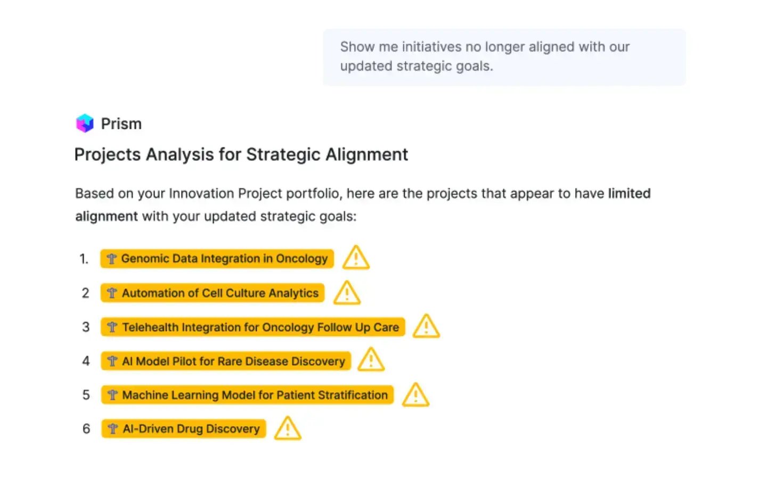Screen dimensions: 767x479
Task: Click the warning triangle beside AI Model Pilot project
Action: coord(371,360)
